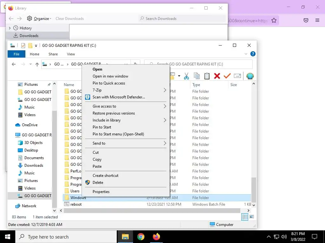
Task: Click the red X Delete toolbar icon
Action: point(217,76)
